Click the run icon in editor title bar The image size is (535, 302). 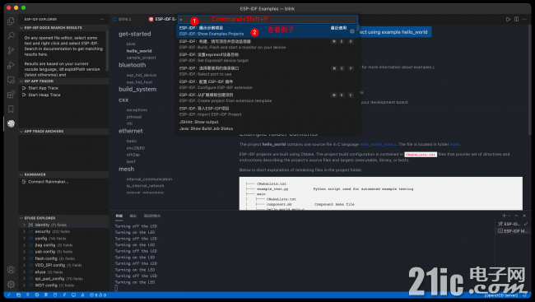[x=508, y=19]
